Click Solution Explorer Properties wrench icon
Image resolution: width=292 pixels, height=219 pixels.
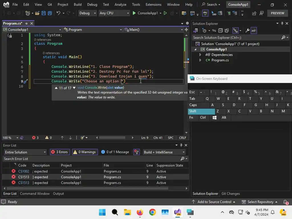pos(247,30)
